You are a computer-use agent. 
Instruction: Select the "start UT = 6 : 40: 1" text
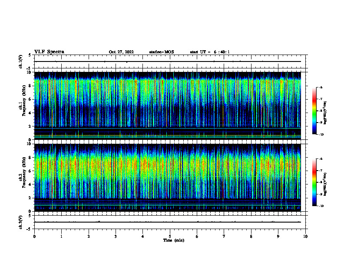210,52
